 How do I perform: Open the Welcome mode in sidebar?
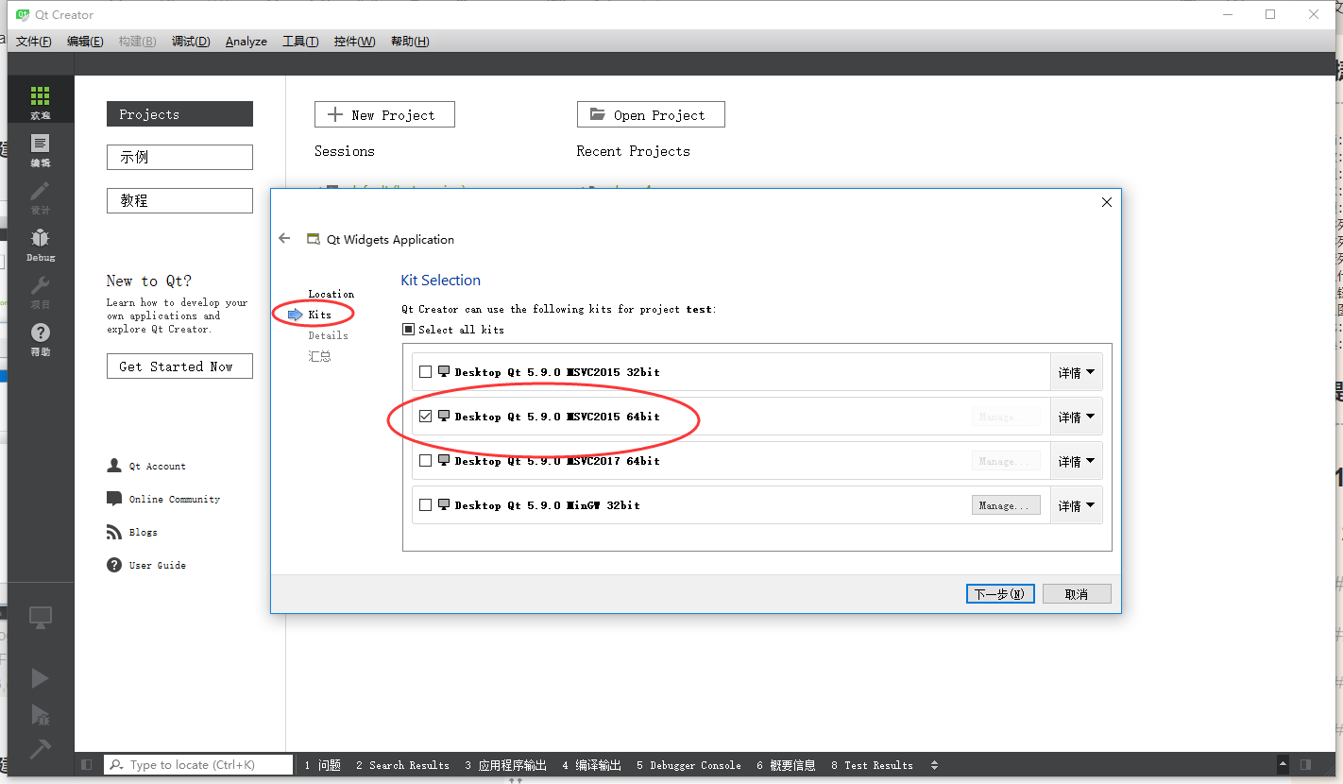click(x=40, y=99)
